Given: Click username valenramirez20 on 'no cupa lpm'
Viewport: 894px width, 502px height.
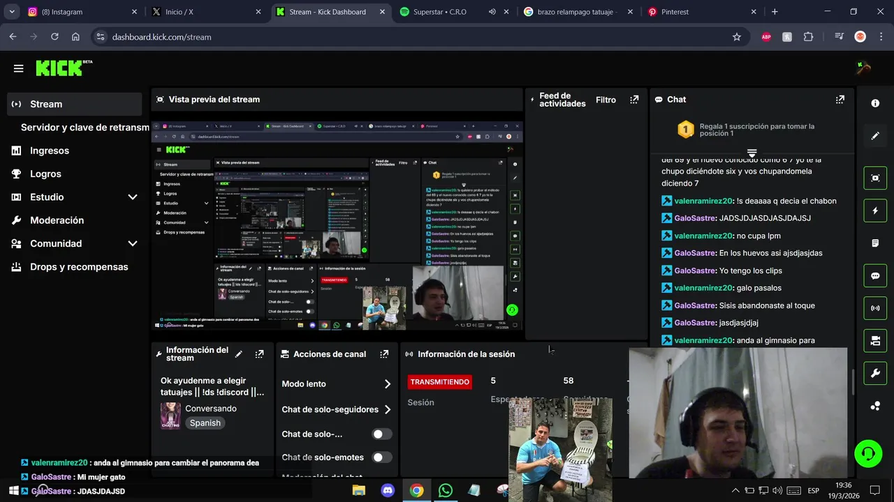Looking at the screenshot, I should 703,236.
